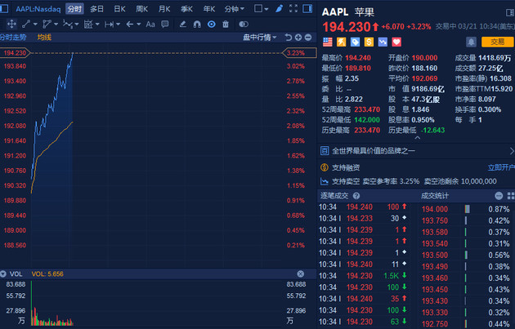515x329 pixels.
Task: Toggle the magnet snap tool
Action: (x=197, y=24)
